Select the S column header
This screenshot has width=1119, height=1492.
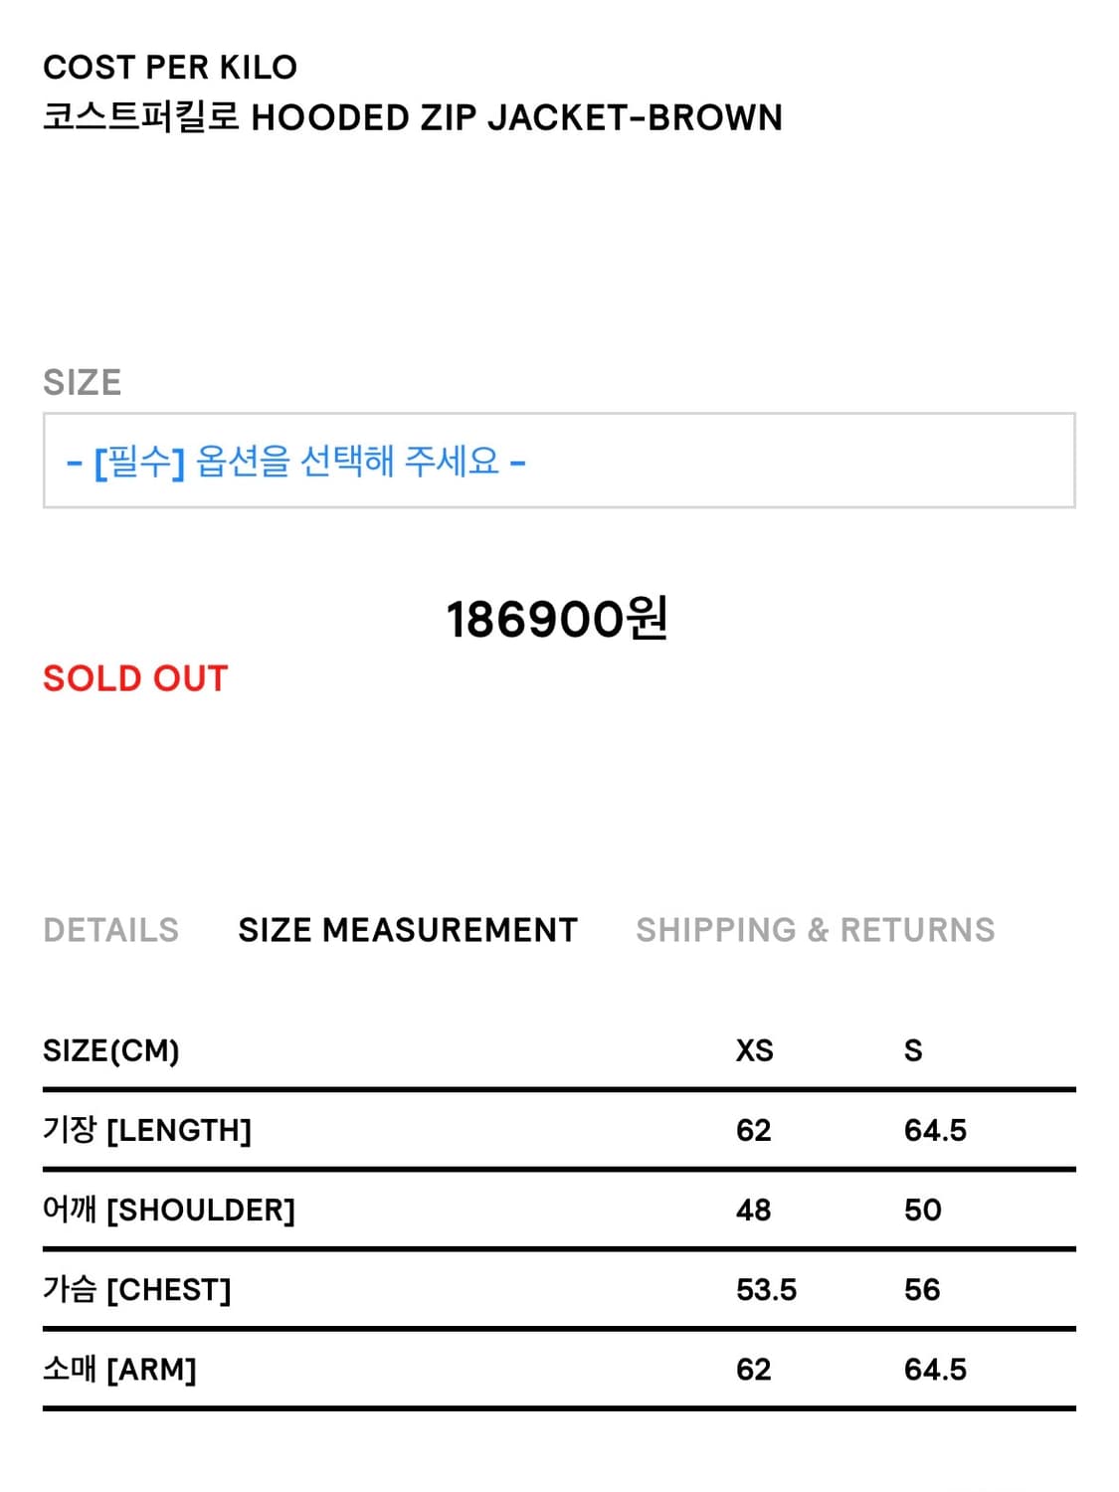[x=914, y=1048]
